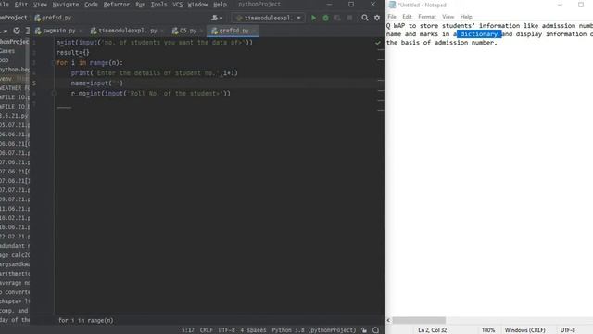593x334 pixels.
Task: Open the 4 spaces indent selector
Action: point(253,330)
